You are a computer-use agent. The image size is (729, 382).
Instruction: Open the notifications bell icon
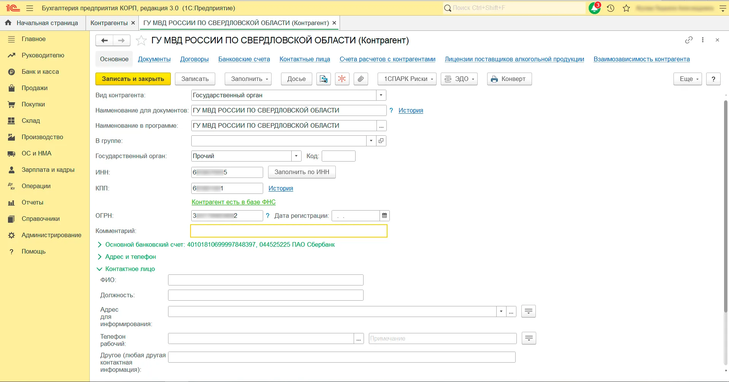[x=594, y=8]
